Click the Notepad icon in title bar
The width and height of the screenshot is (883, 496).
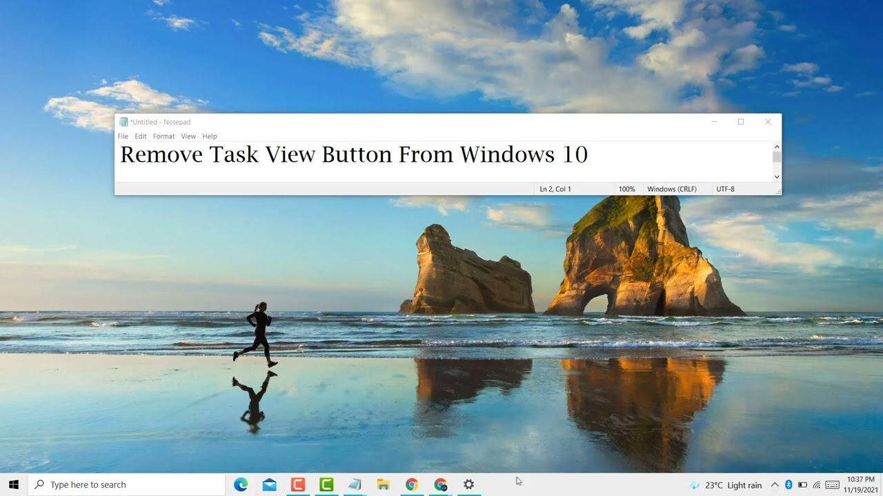pos(123,122)
